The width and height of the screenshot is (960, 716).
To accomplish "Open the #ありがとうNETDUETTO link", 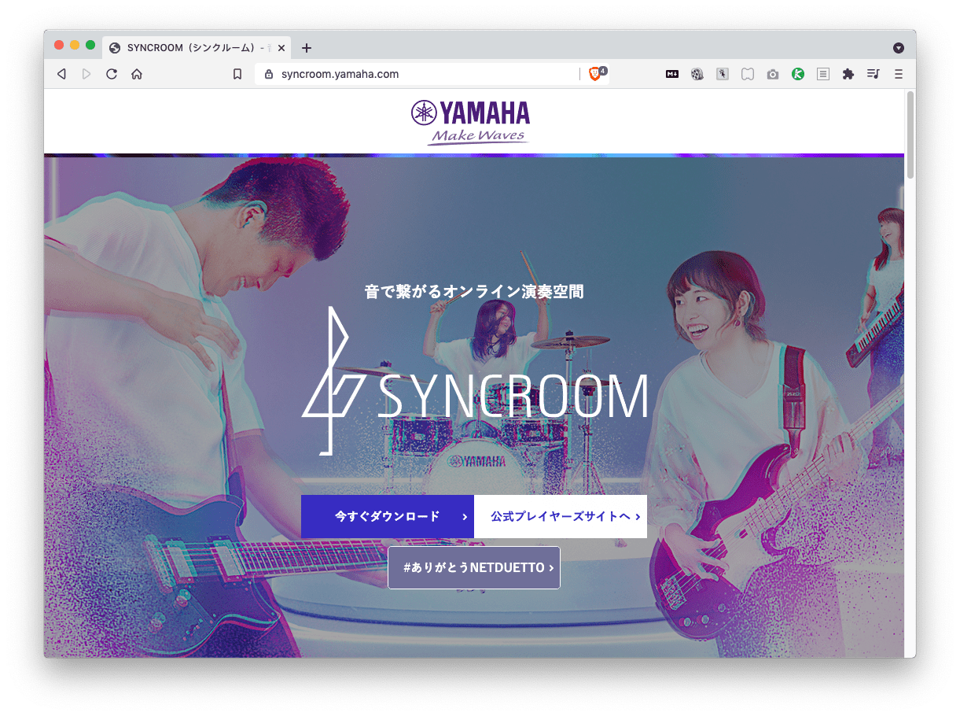I will click(x=473, y=567).
